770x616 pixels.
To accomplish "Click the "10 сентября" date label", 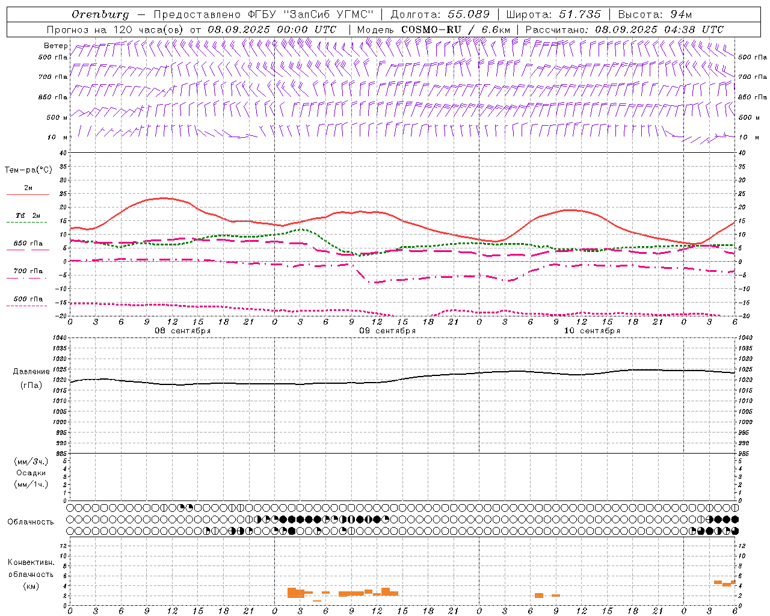I will coord(592,331).
